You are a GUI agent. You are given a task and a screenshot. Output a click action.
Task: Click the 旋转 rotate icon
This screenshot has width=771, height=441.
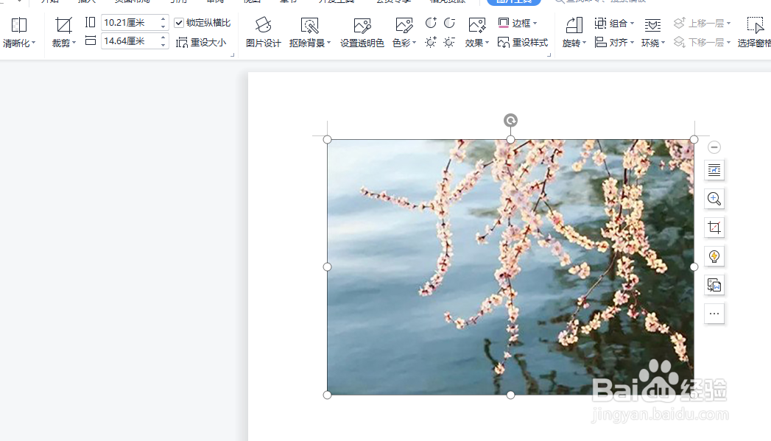coord(574,26)
